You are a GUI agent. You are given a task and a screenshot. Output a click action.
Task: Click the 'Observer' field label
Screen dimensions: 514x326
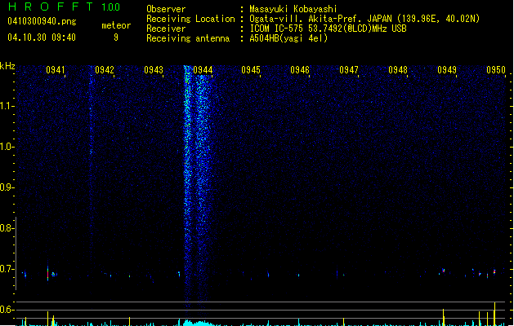(166, 9)
